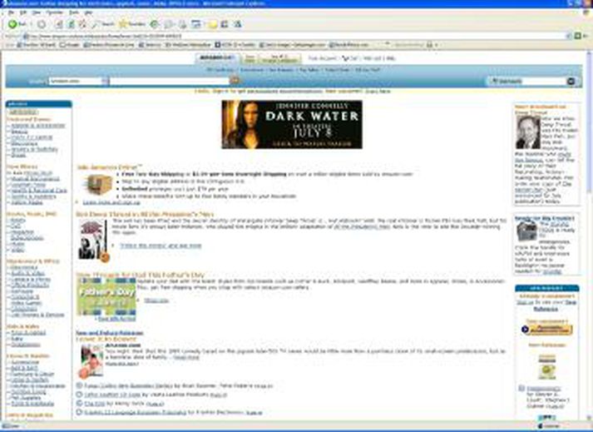
Task: Open the Amazon.com search category dropdown
Action: click(x=78, y=81)
